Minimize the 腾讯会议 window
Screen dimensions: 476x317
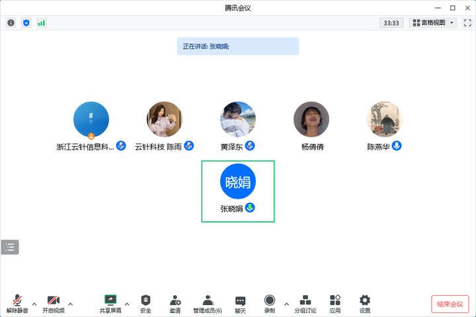438,8
